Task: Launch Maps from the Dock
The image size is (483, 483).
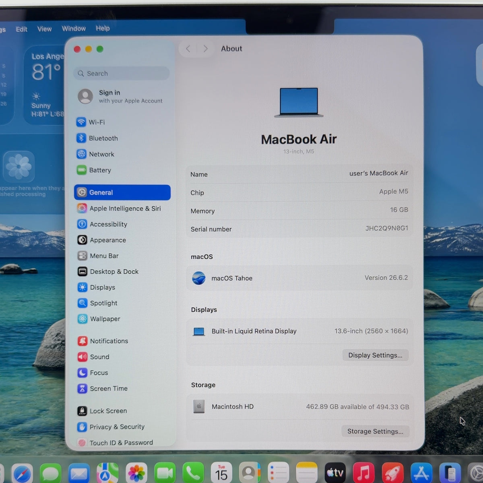Action: tap(107, 473)
